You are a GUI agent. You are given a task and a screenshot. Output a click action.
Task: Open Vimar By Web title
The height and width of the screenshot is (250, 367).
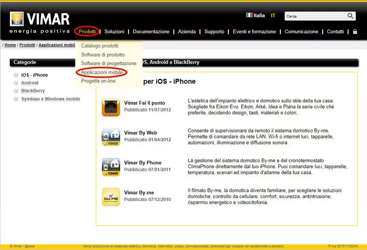(141, 133)
